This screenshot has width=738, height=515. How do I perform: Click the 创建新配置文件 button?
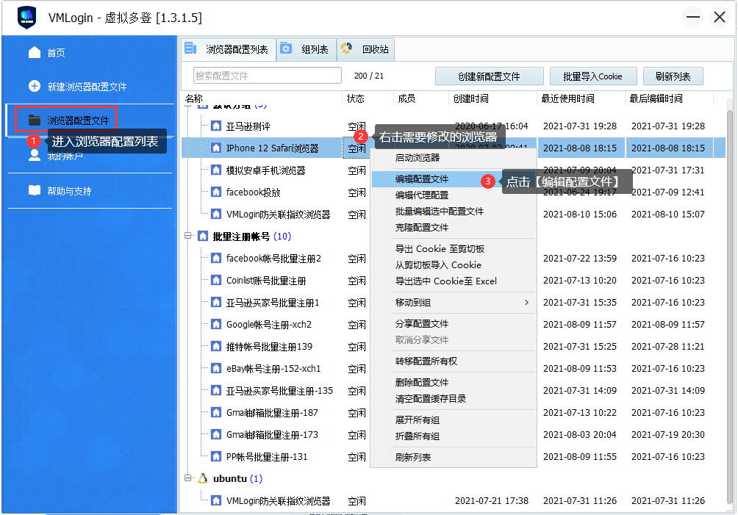coord(489,76)
